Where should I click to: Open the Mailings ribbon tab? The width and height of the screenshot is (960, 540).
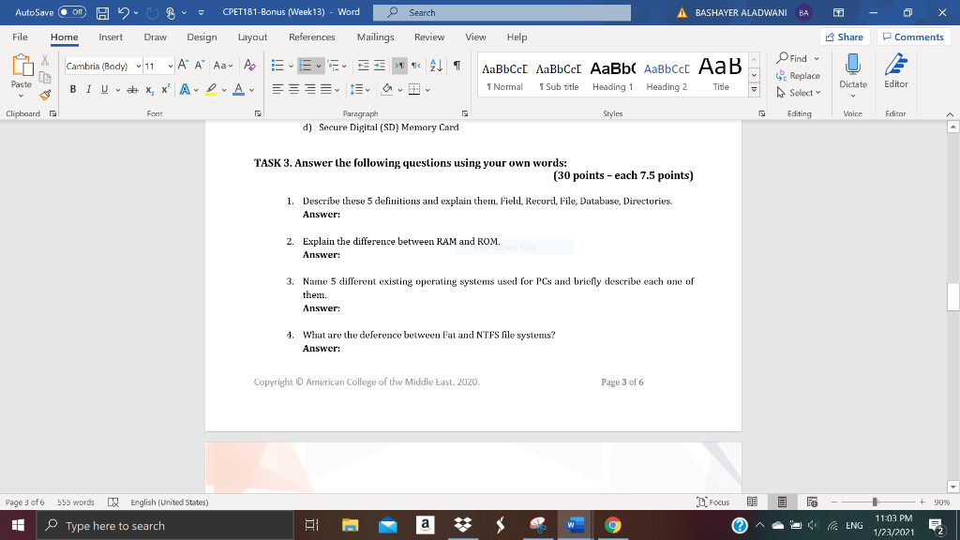[375, 37]
